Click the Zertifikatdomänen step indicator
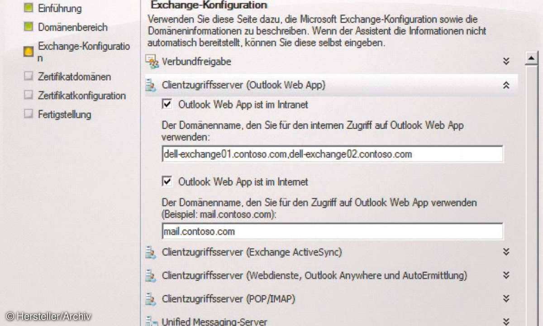 click(x=29, y=77)
